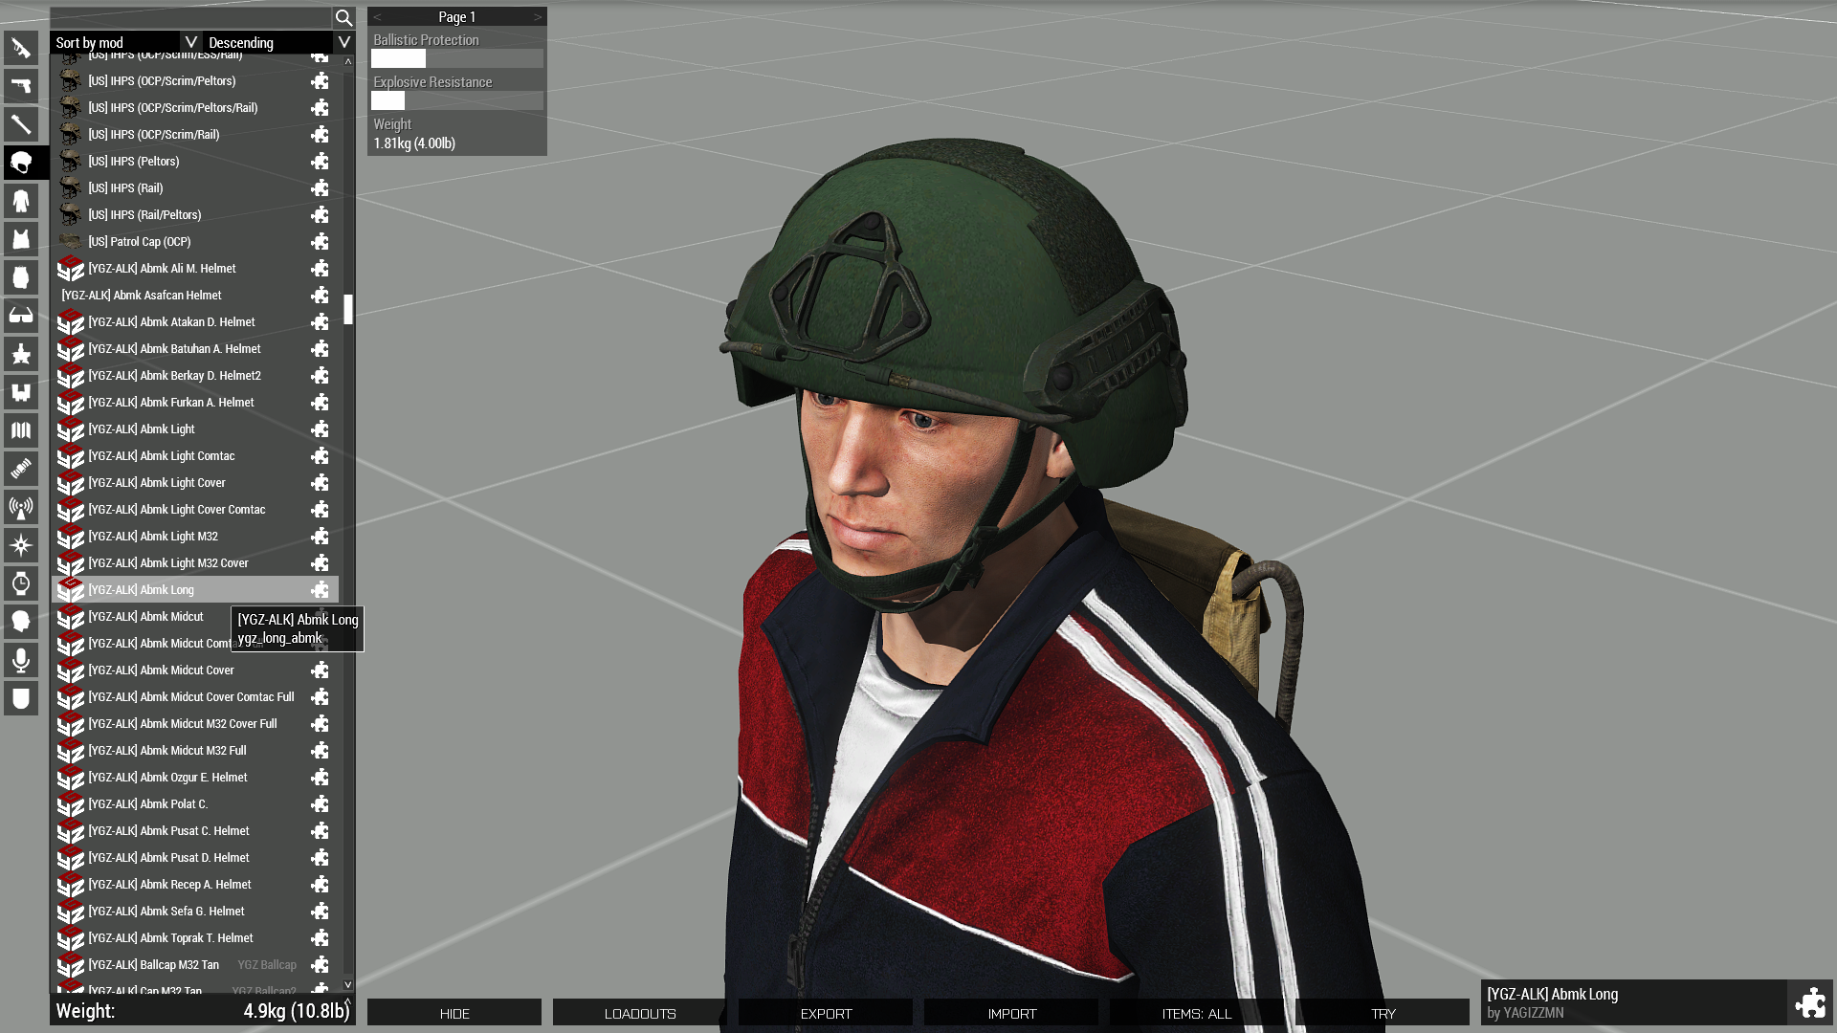Viewport: 1837px width, 1033px height.
Task: Open the goggles / facewear category
Action: coord(21,316)
